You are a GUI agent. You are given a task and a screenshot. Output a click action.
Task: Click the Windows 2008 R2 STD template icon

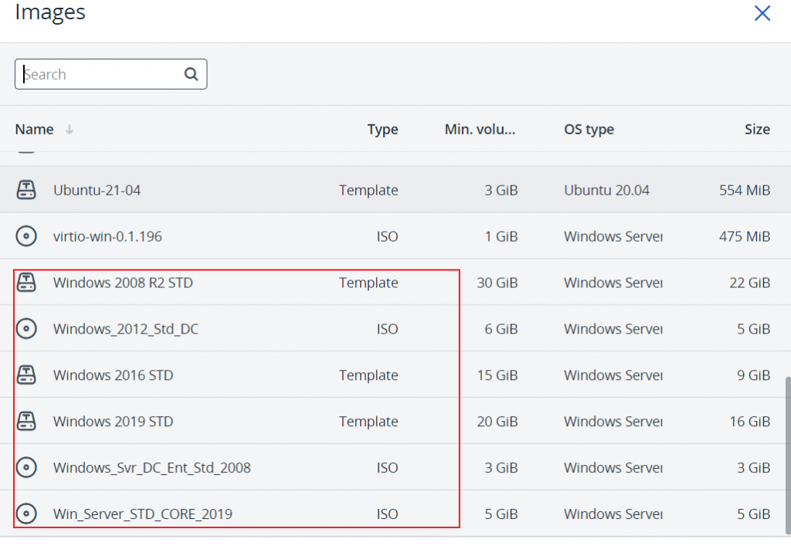point(26,283)
